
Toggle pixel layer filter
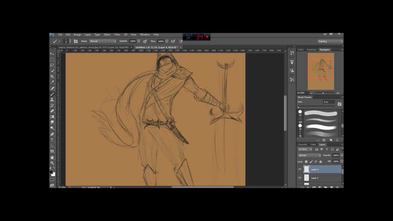tap(317, 149)
